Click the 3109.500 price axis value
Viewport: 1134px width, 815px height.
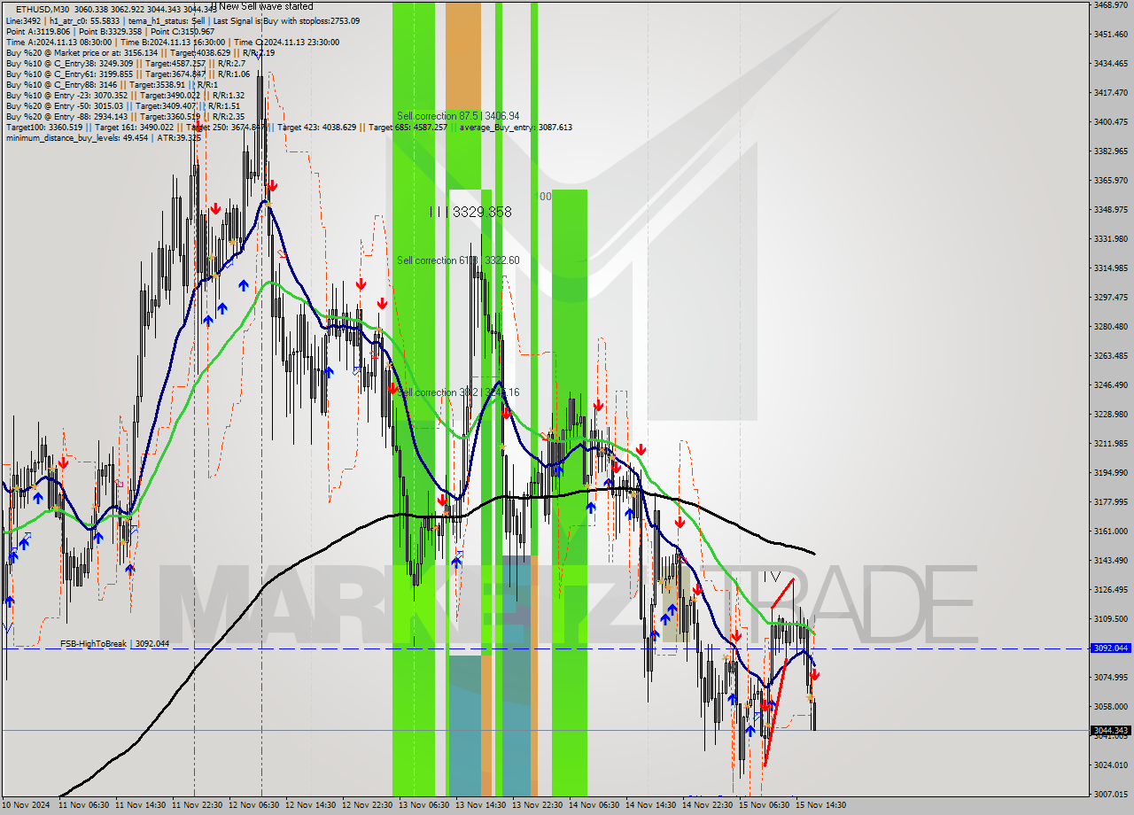1111,619
